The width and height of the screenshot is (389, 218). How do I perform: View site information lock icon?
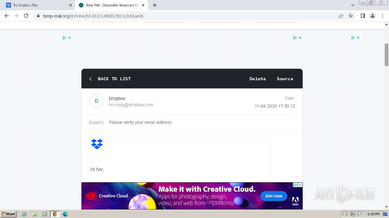[38, 16]
